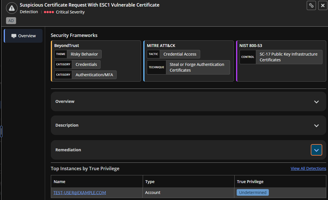Click the Security Frameworks heading
This screenshot has height=200, width=328.
tap(74, 35)
